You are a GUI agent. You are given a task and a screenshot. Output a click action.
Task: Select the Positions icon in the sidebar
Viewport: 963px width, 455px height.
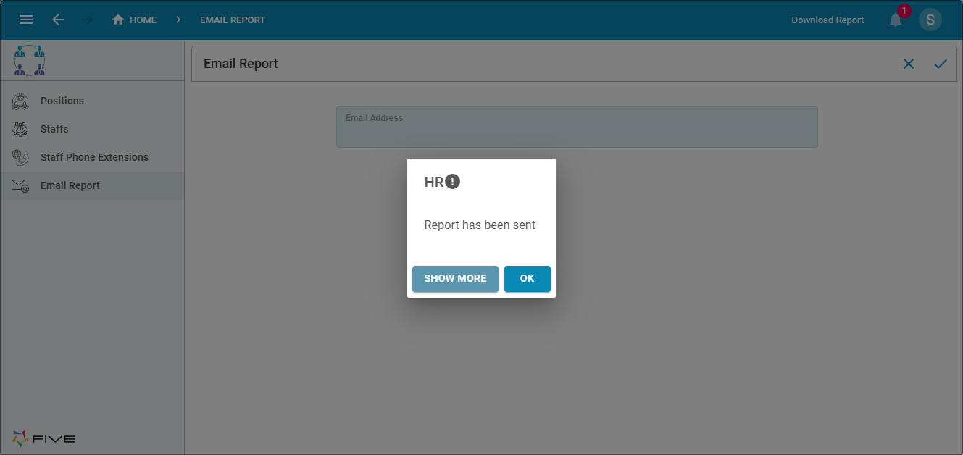point(20,101)
